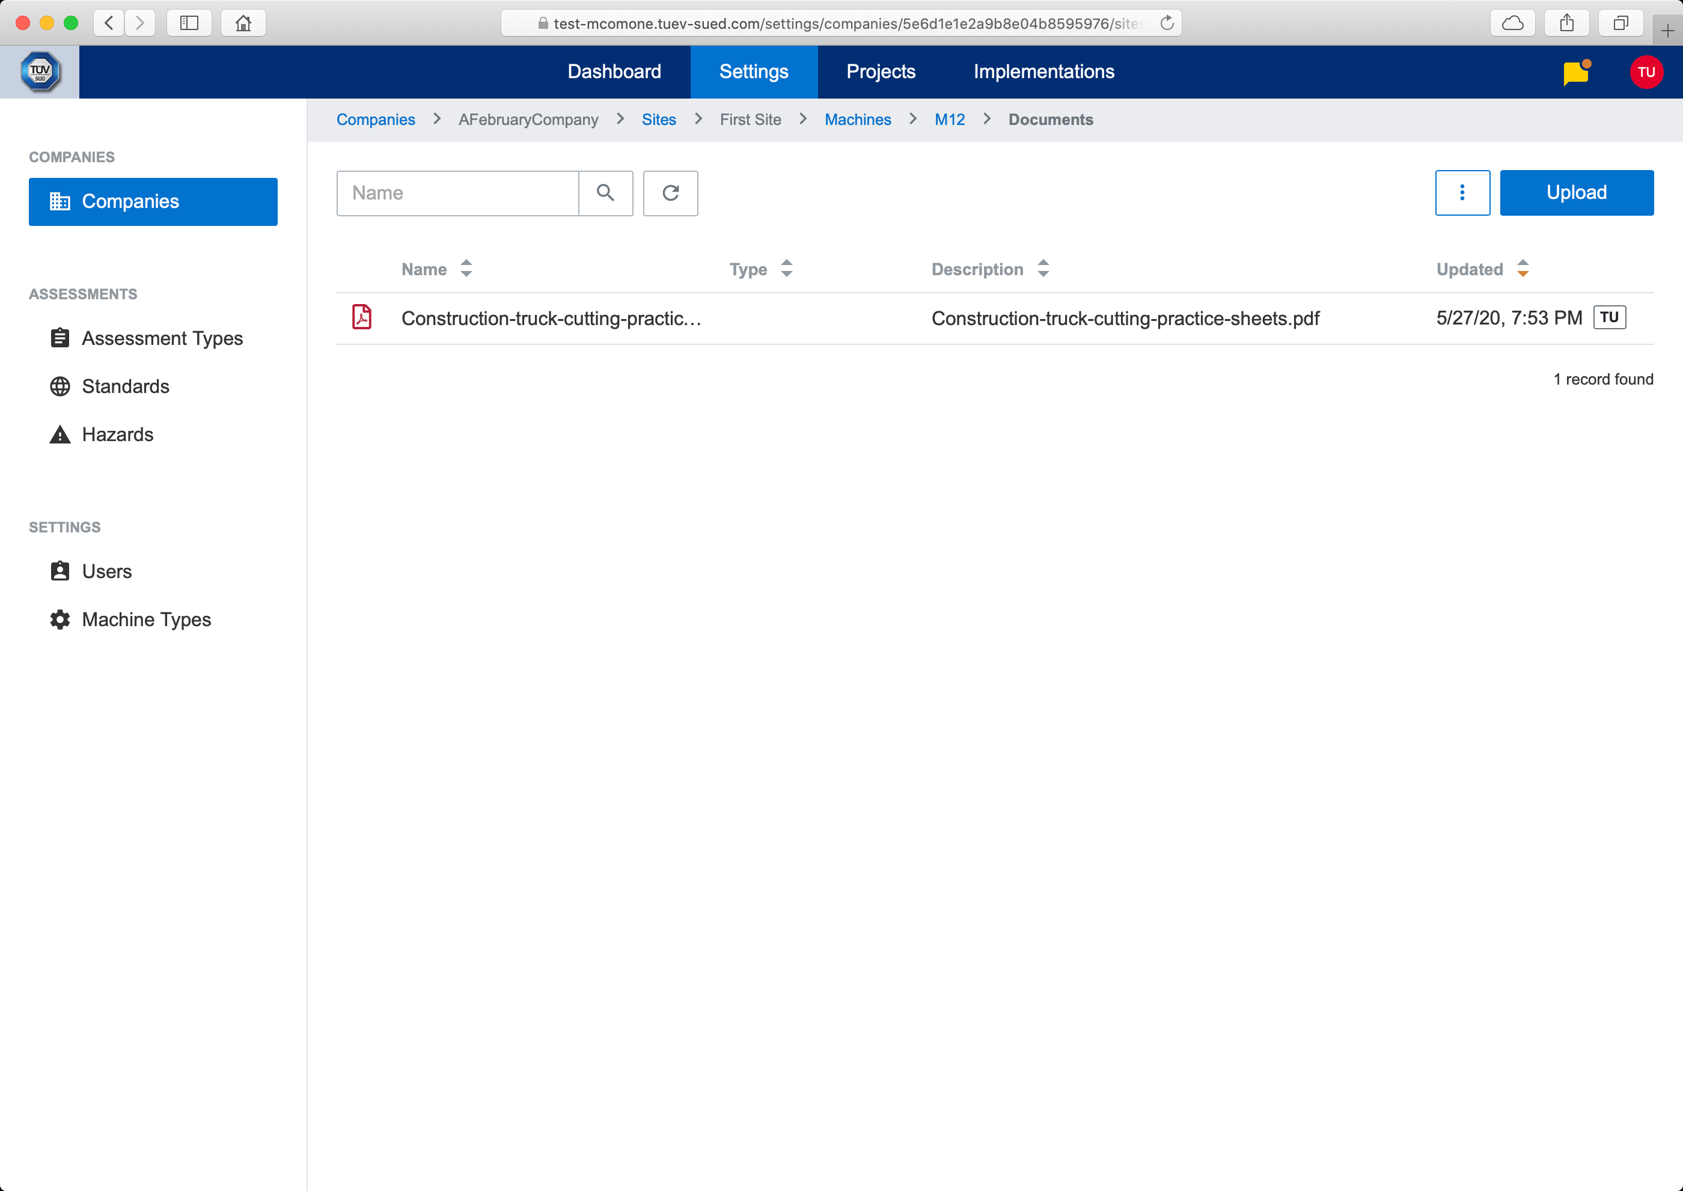Screen dimensions: 1683x1191
Task: Open the red TU user avatar
Action: tap(1646, 72)
